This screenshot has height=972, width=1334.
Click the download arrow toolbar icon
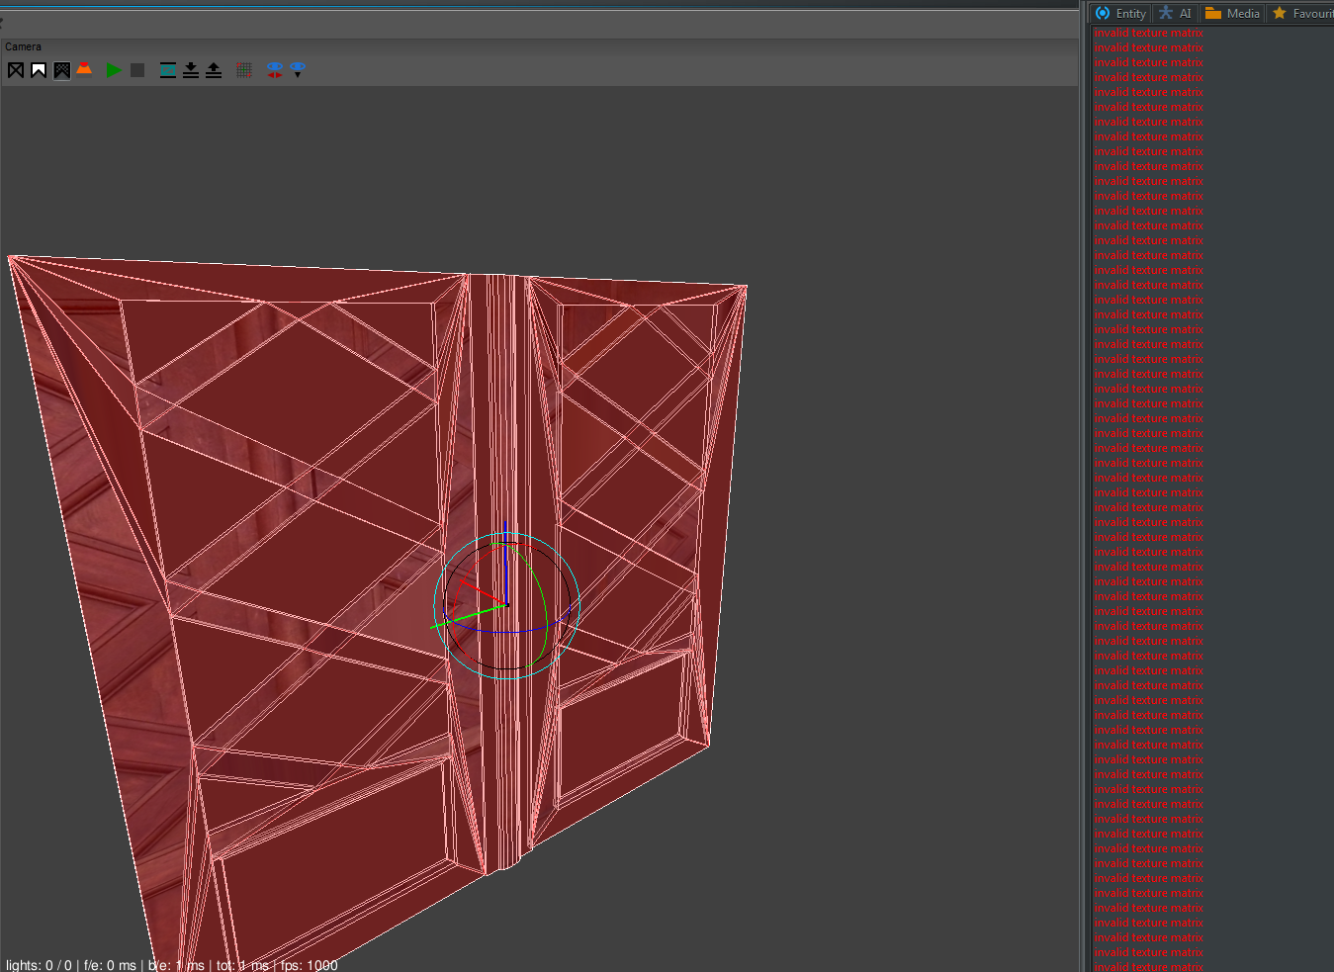[191, 70]
